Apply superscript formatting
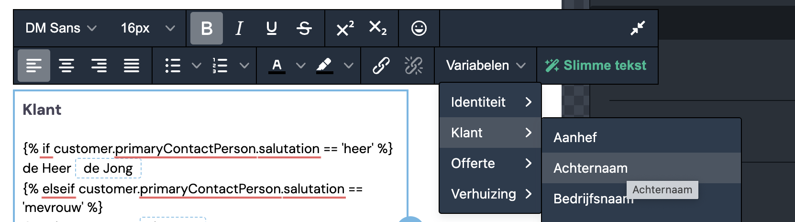The image size is (795, 222). (x=345, y=28)
